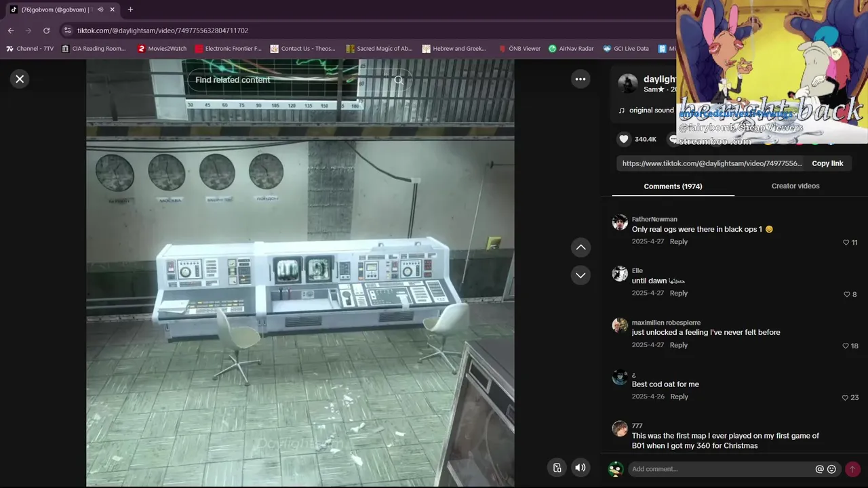868x488 pixels.
Task: Mute the tab via its speaker icon
Action: tap(100, 9)
